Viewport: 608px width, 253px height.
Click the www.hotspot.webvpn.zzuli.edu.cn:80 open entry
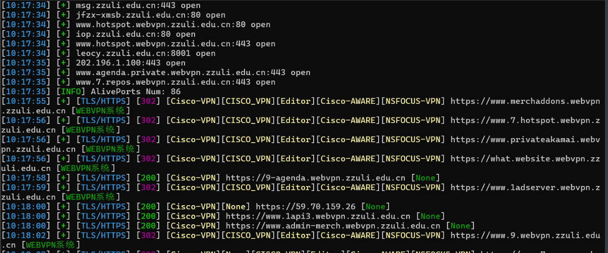point(173,25)
